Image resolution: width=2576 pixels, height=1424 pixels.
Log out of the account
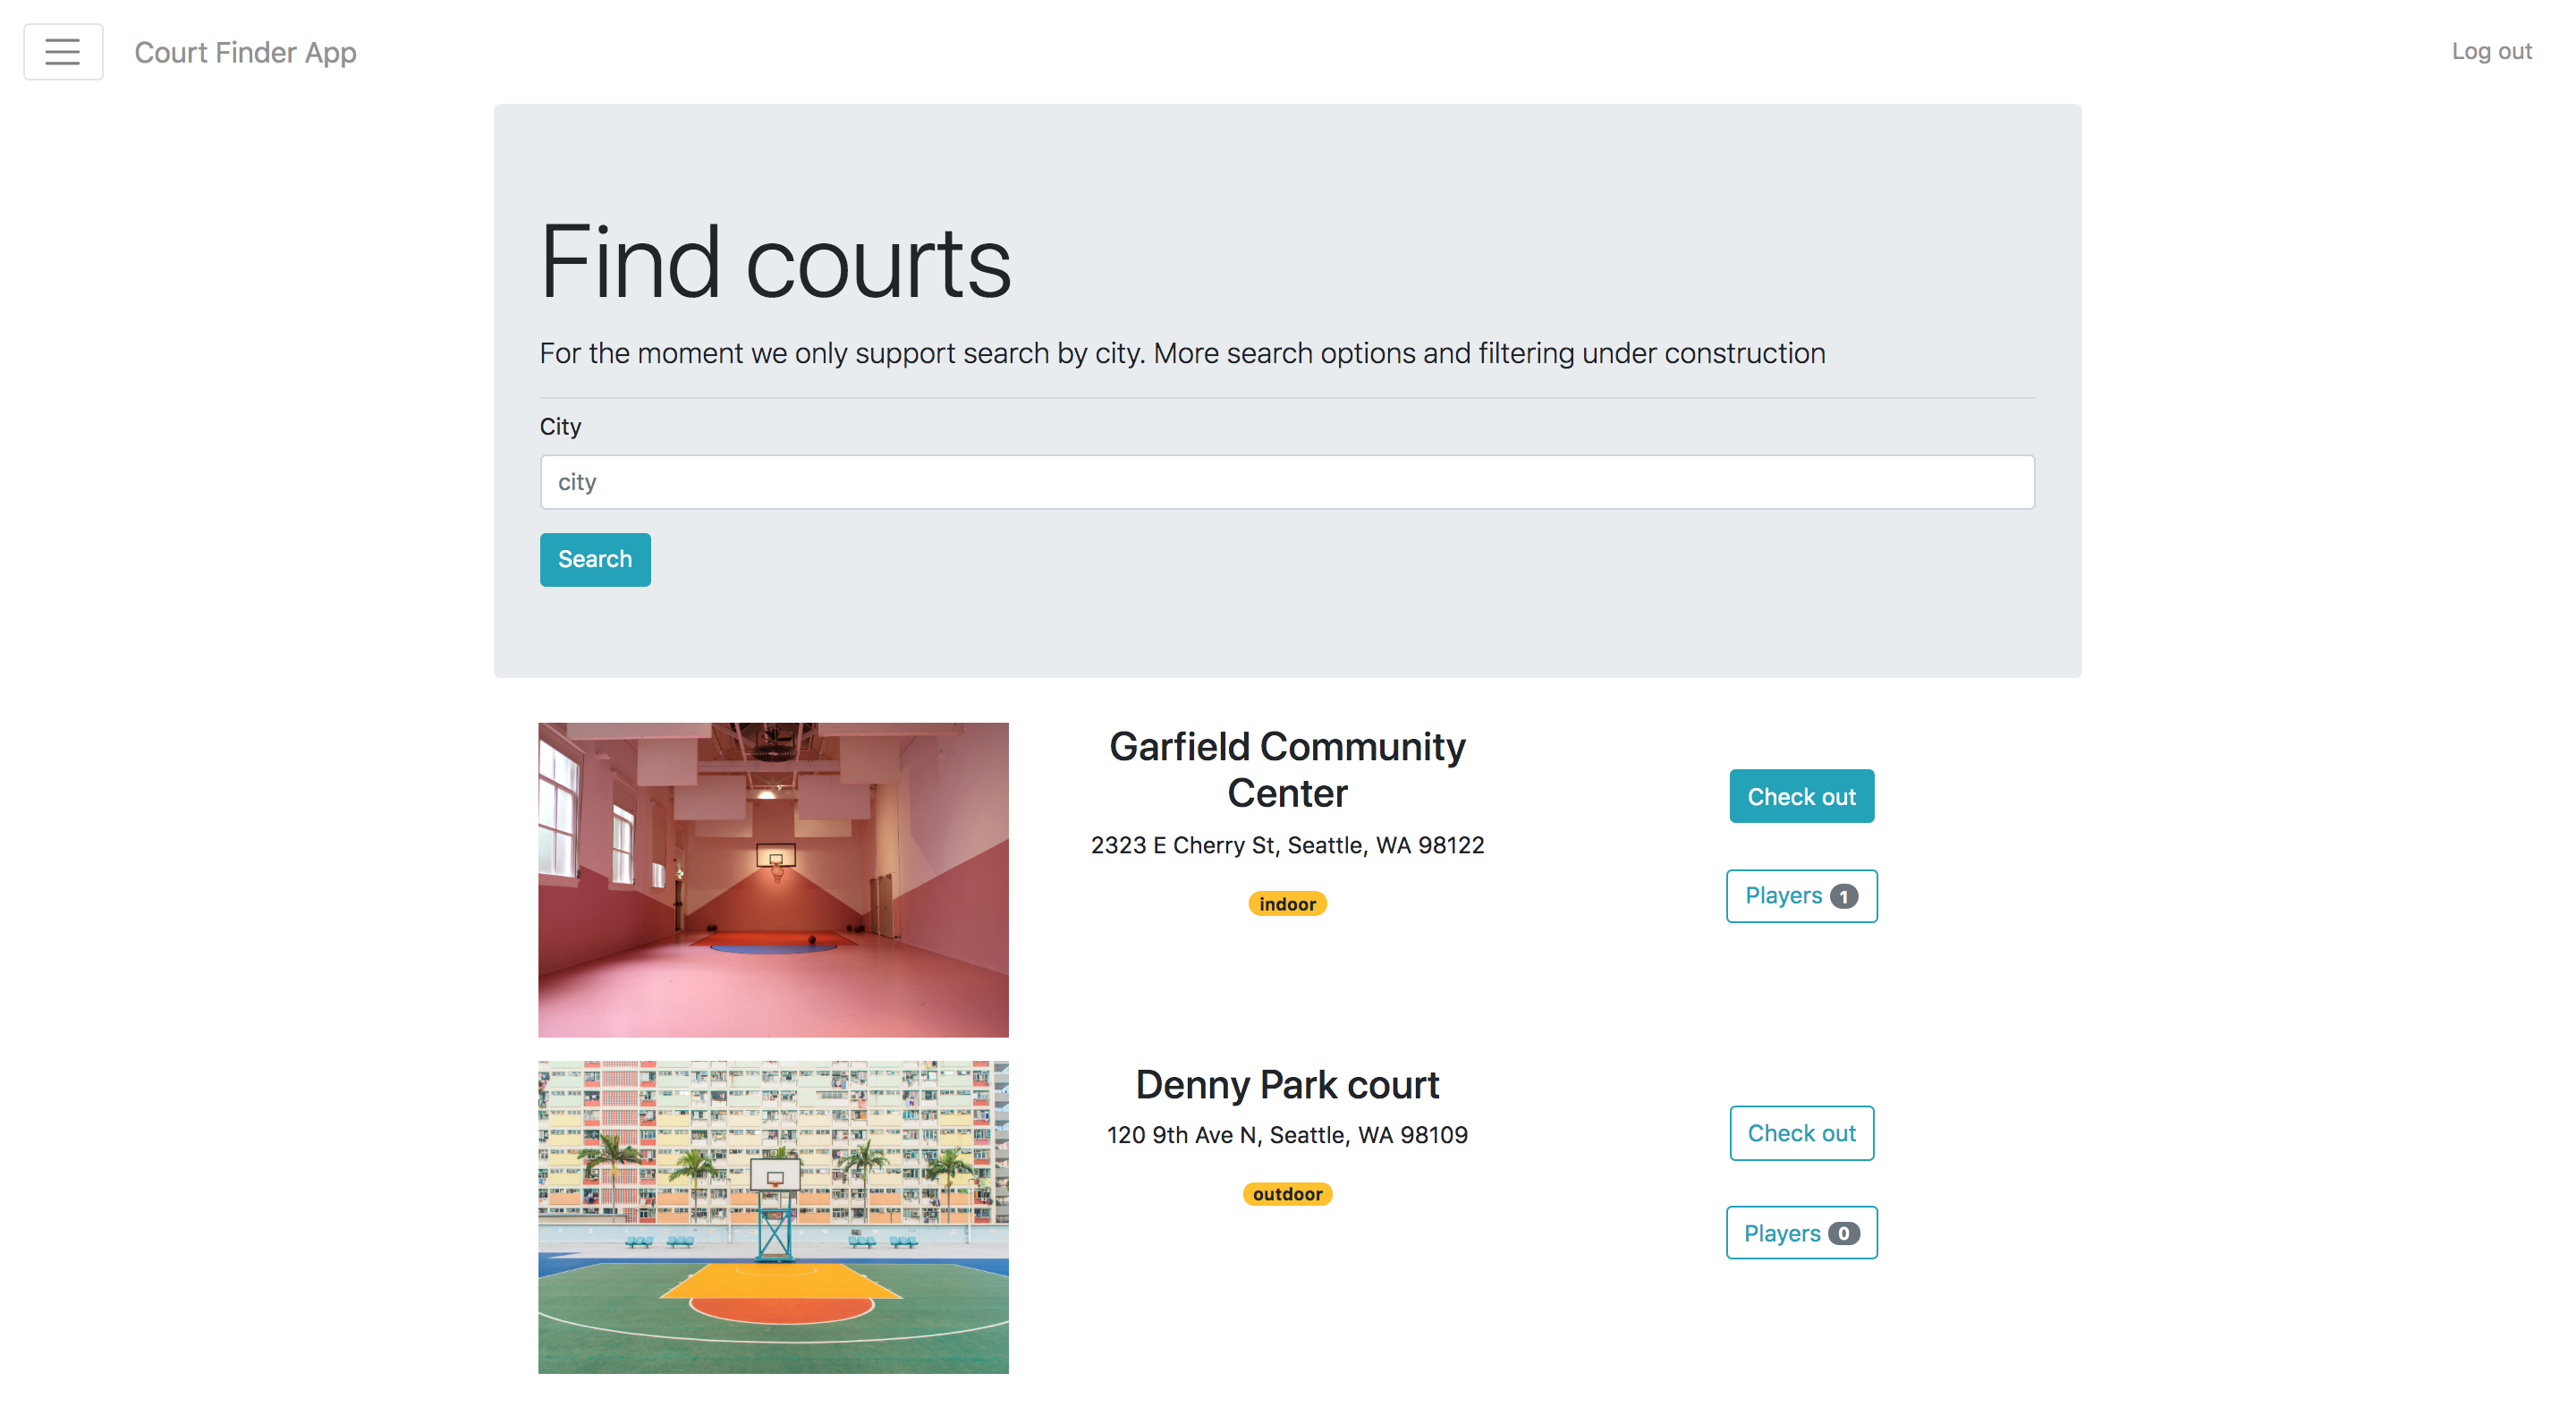(2491, 51)
